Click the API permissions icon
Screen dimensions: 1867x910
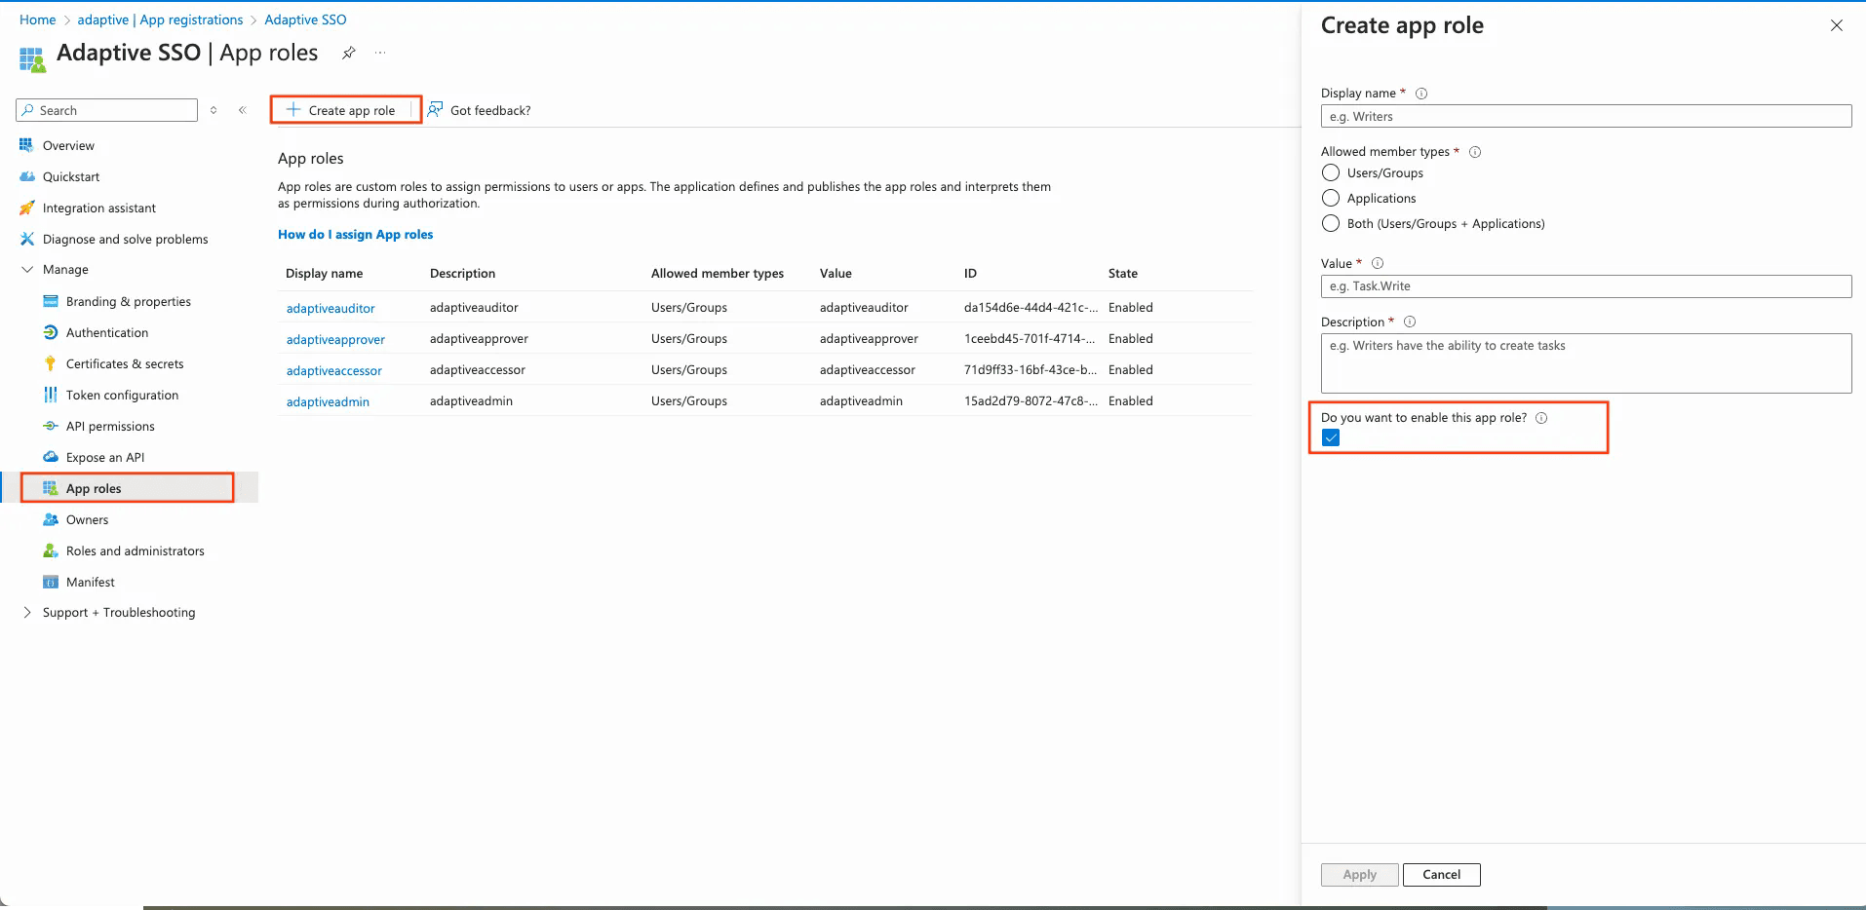pyautogui.click(x=51, y=426)
